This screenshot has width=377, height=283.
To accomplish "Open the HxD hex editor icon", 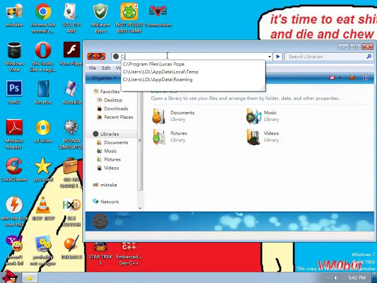I will 72,212.
